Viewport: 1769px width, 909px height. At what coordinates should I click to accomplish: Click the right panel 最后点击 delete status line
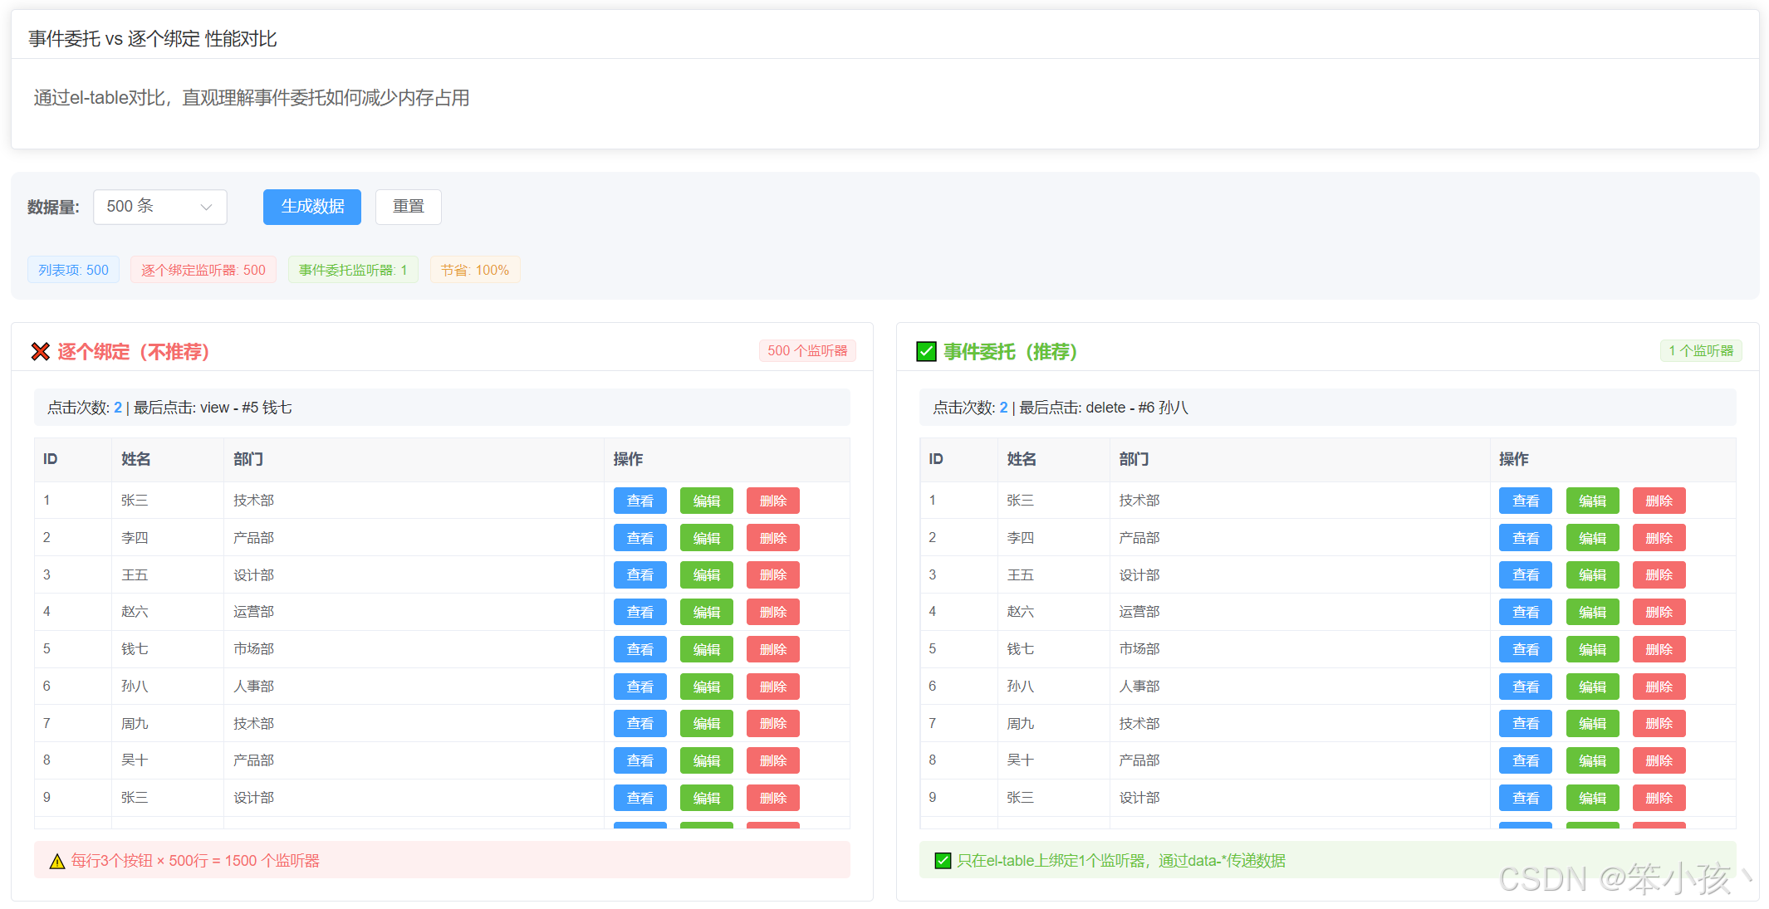(x=1327, y=408)
